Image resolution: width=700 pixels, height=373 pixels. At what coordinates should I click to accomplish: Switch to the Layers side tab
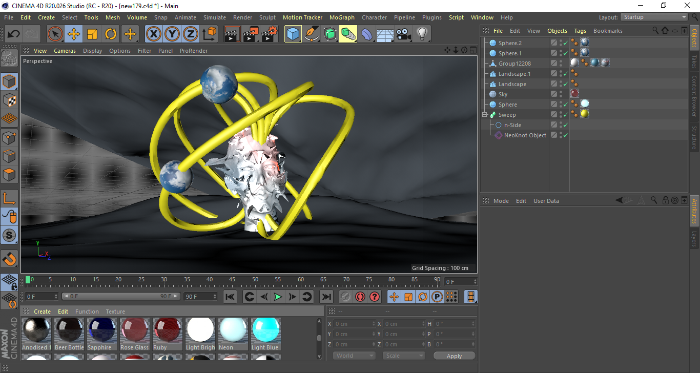(694, 239)
